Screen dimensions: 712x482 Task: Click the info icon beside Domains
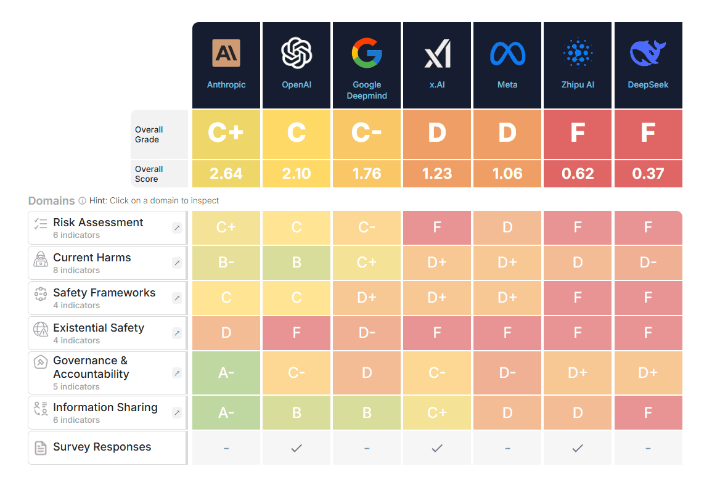[82, 200]
